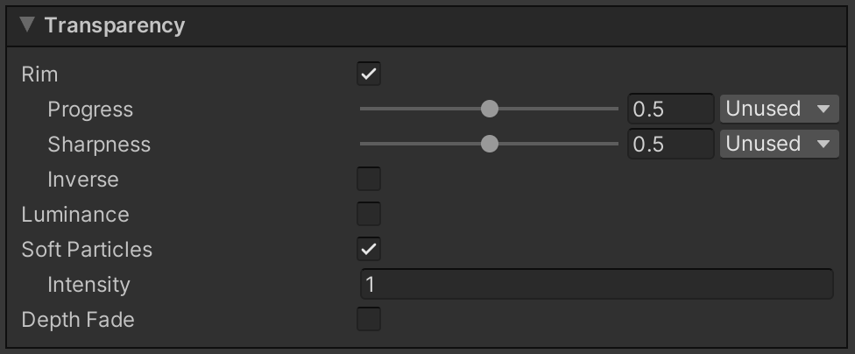Image resolution: width=855 pixels, height=354 pixels.
Task: Open the Sharpness Unused dropdown
Action: (x=778, y=144)
